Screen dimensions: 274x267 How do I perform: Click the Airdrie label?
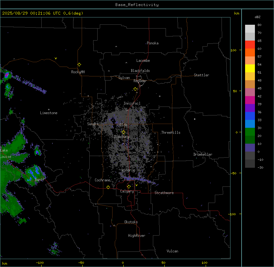click(x=128, y=170)
